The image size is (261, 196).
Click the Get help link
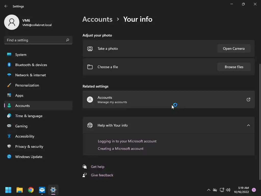[98, 167]
